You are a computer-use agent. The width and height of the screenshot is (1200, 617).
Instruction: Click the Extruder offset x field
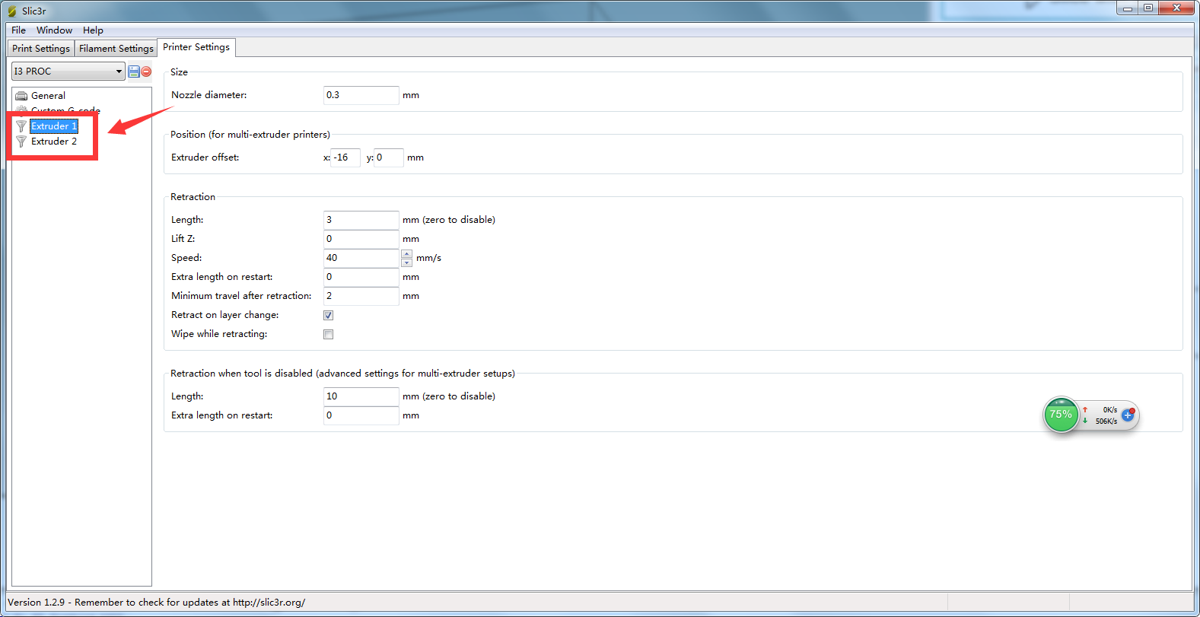(x=345, y=157)
